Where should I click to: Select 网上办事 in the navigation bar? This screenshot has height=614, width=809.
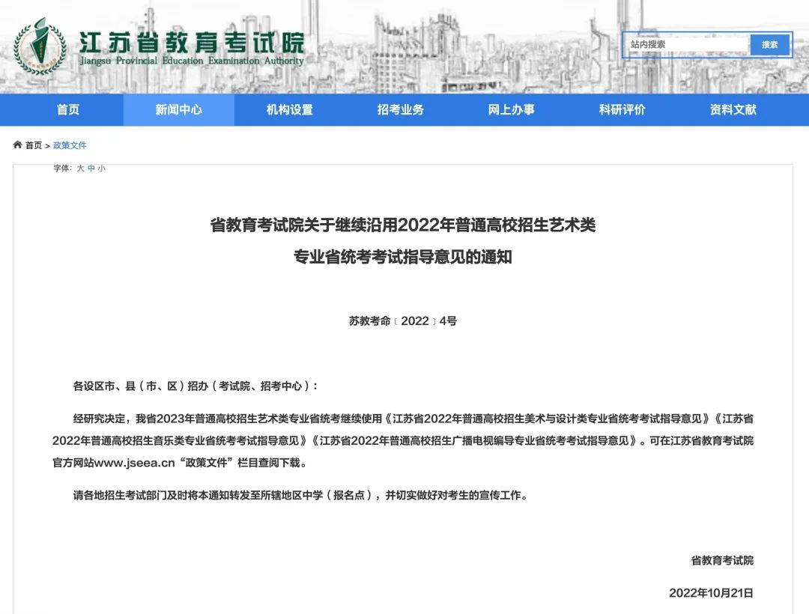click(x=511, y=109)
